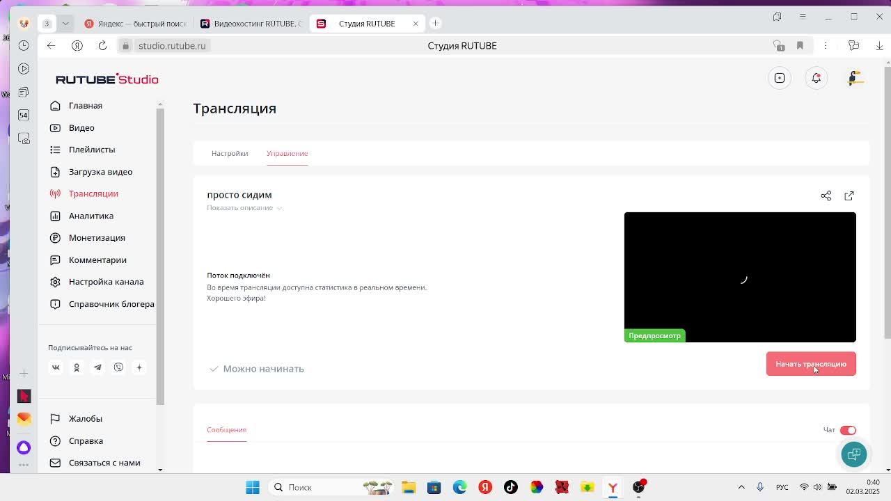Click the Yandex home button in toolbar
Screen dimensions: 891x501
tap(77, 46)
